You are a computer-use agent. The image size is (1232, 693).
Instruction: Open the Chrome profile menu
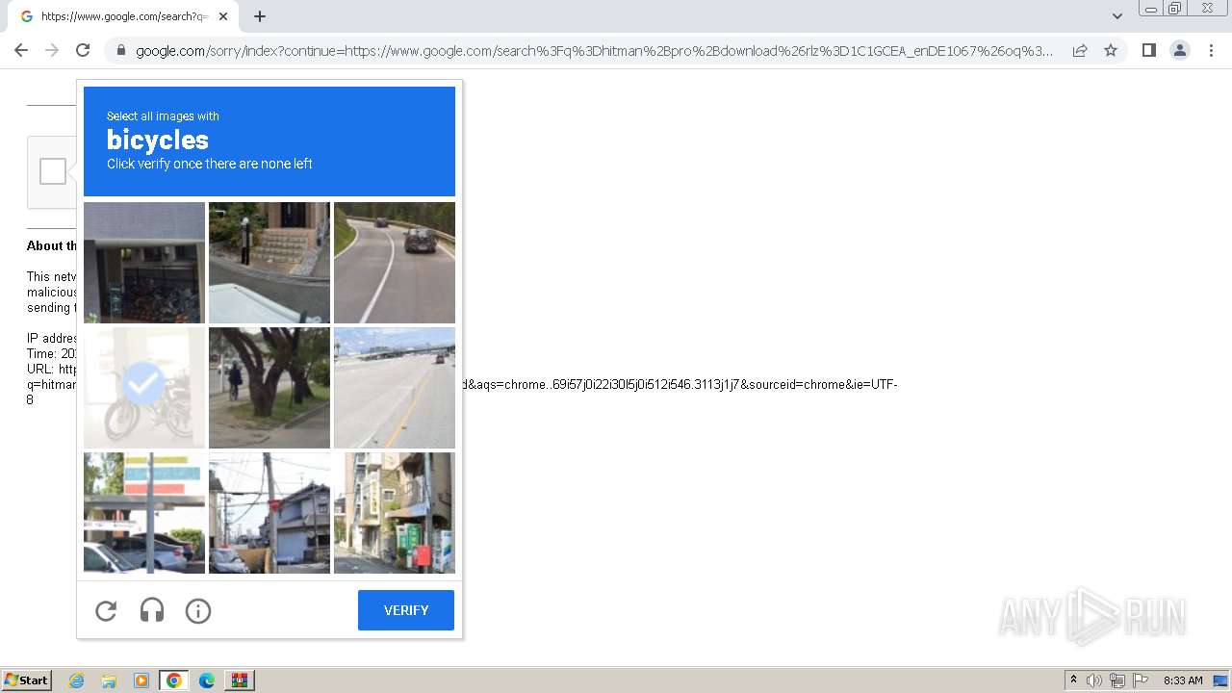(1180, 50)
